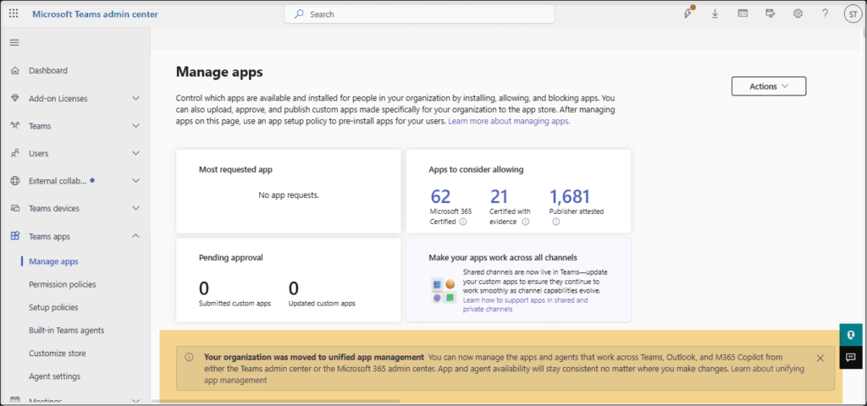
Task: Open Learn how to support apps link
Action: pos(525,304)
